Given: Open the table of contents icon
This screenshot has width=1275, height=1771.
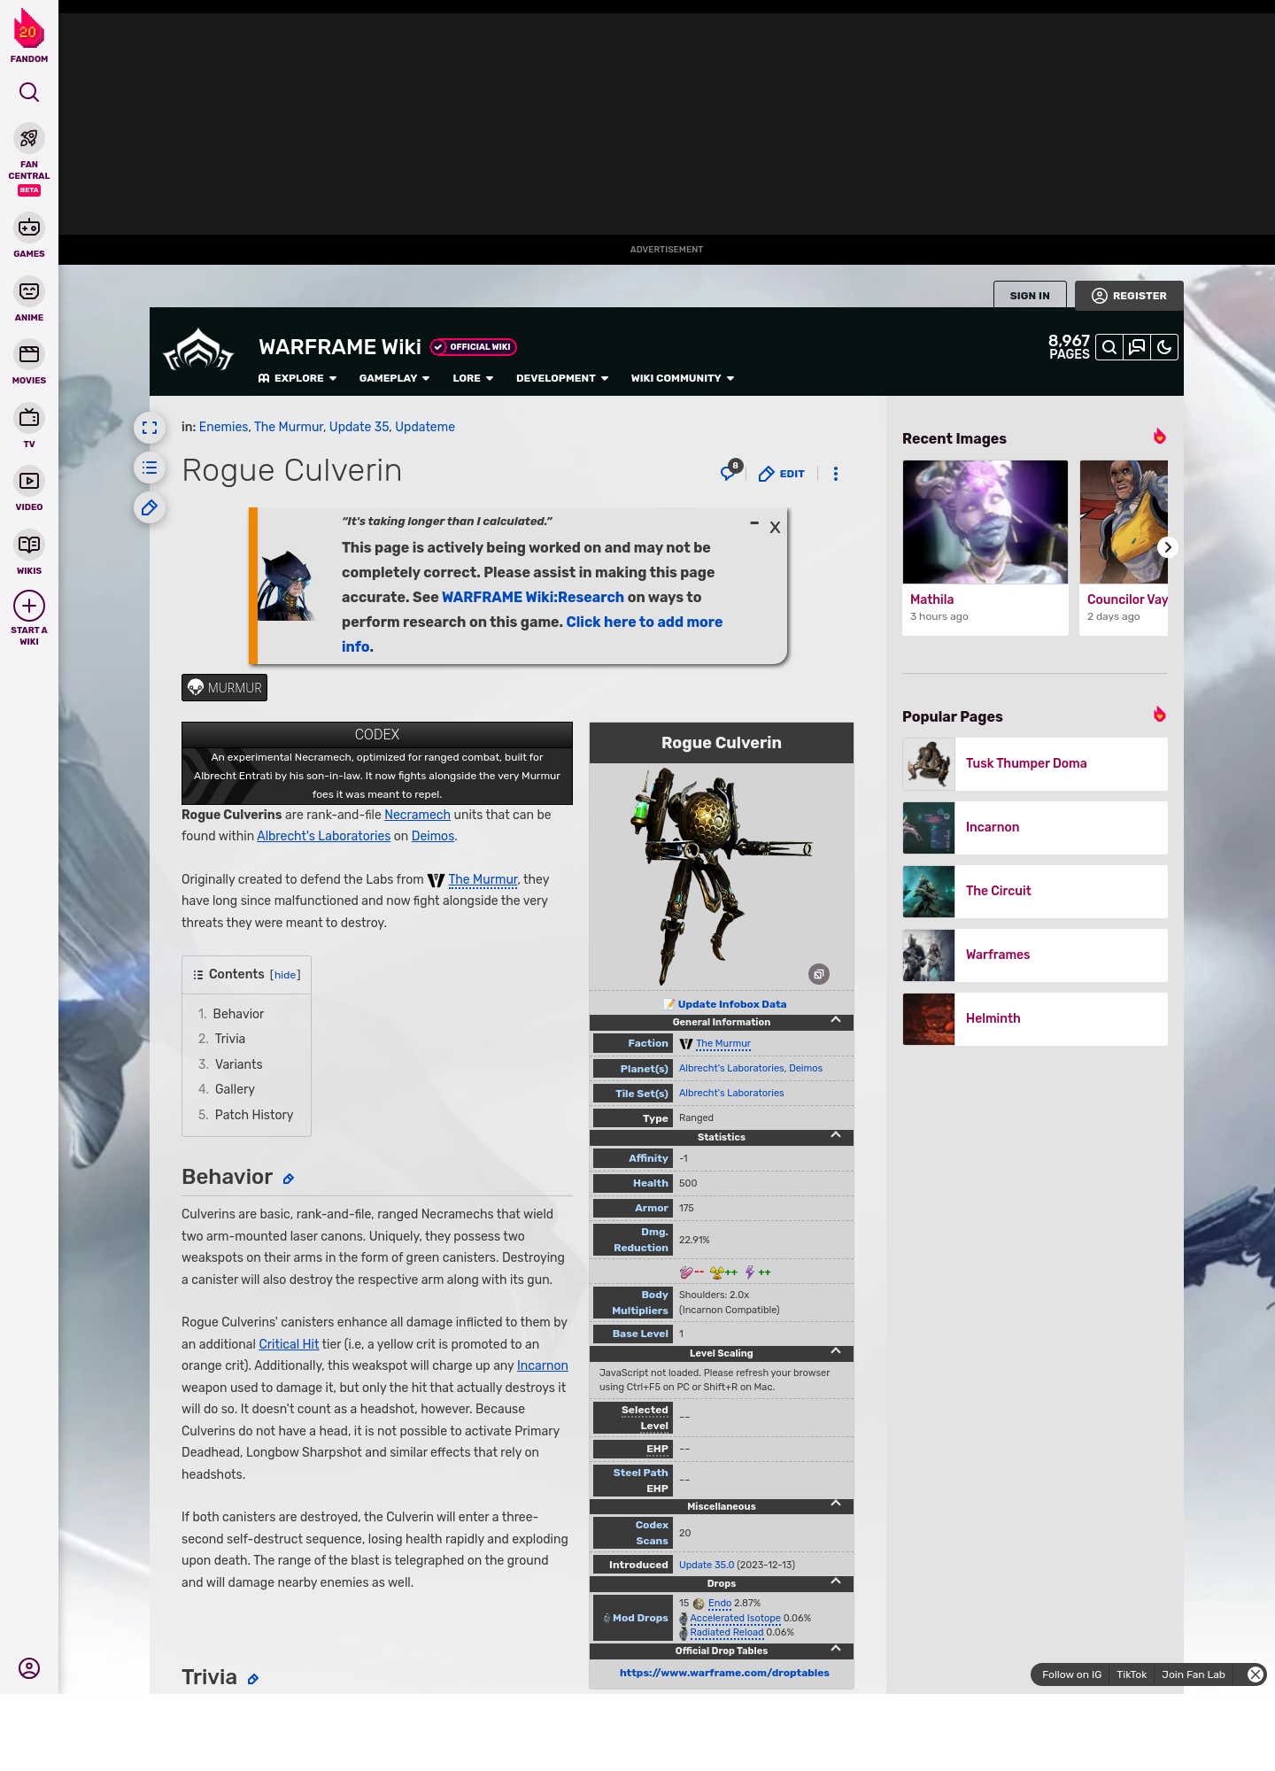Looking at the screenshot, I should pyautogui.click(x=150, y=468).
